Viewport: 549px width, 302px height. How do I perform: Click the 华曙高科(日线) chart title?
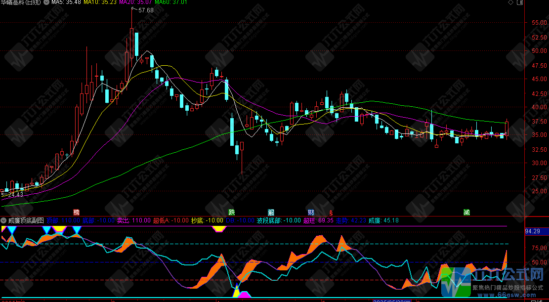pos(20,3)
